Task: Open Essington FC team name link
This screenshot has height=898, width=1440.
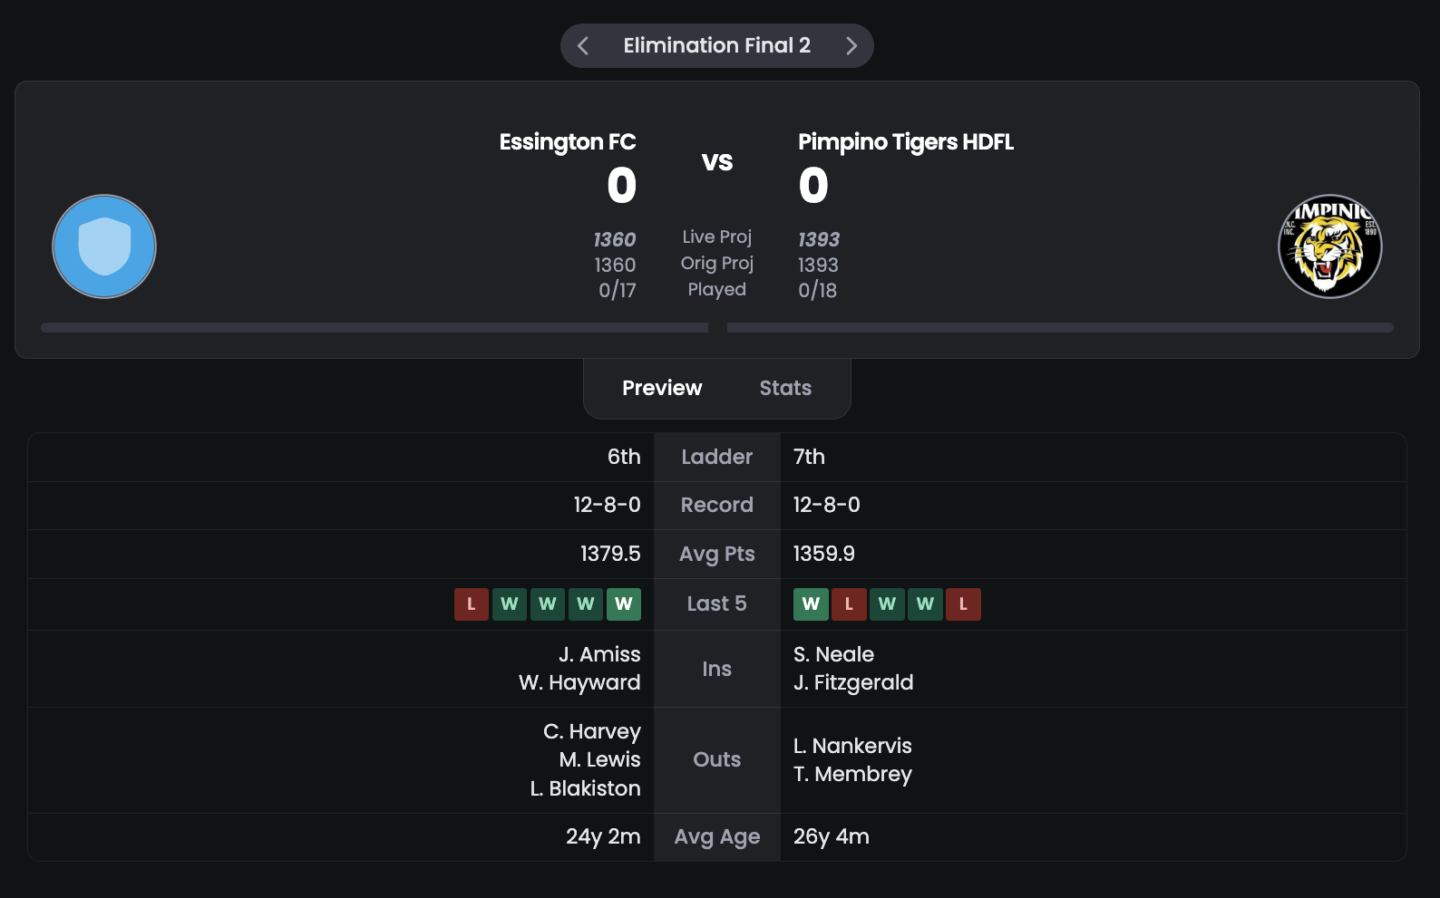Action: 568,142
